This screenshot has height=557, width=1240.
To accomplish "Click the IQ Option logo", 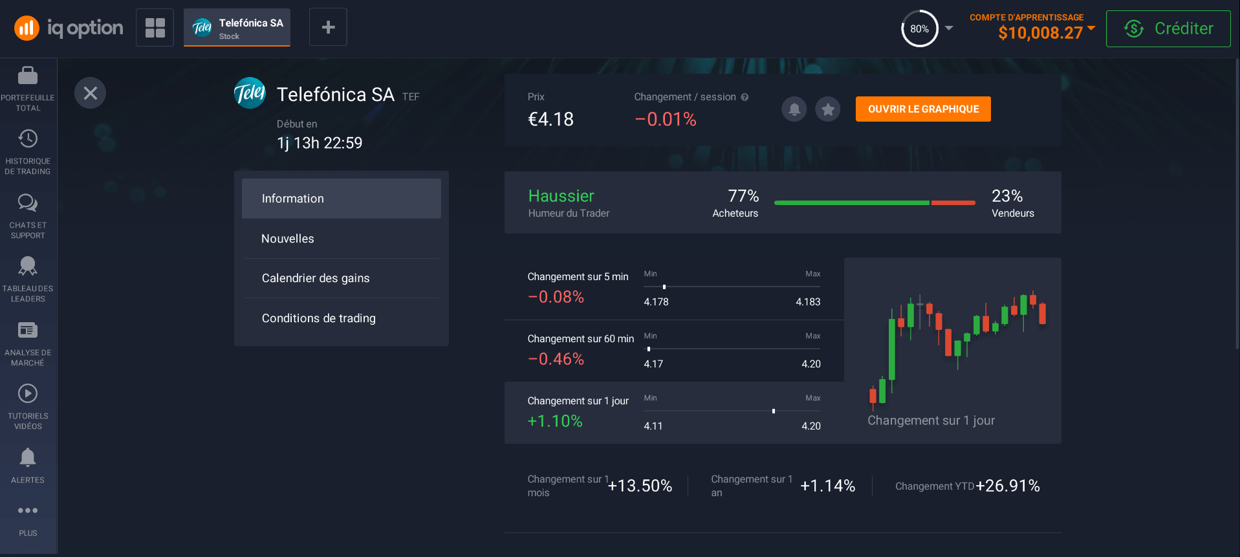I will 69,28.
